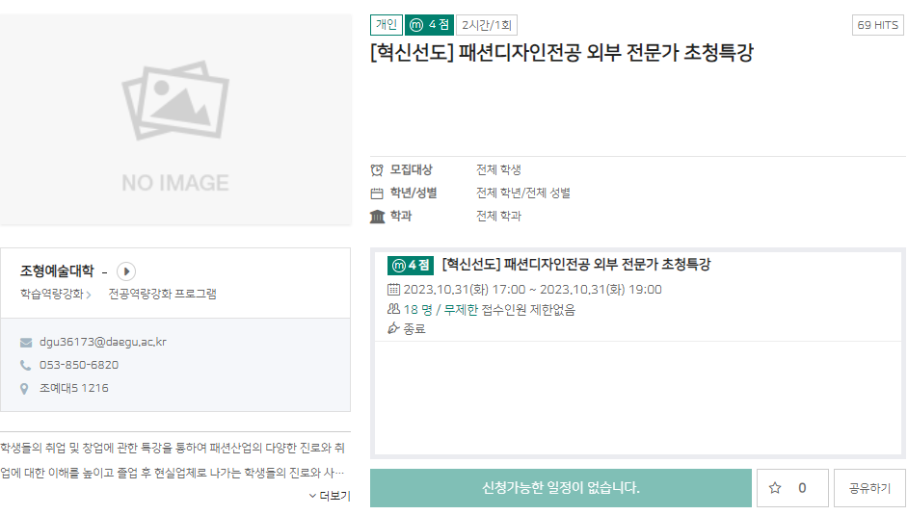Expand description with 더보기
908x515 pixels.
point(330,496)
